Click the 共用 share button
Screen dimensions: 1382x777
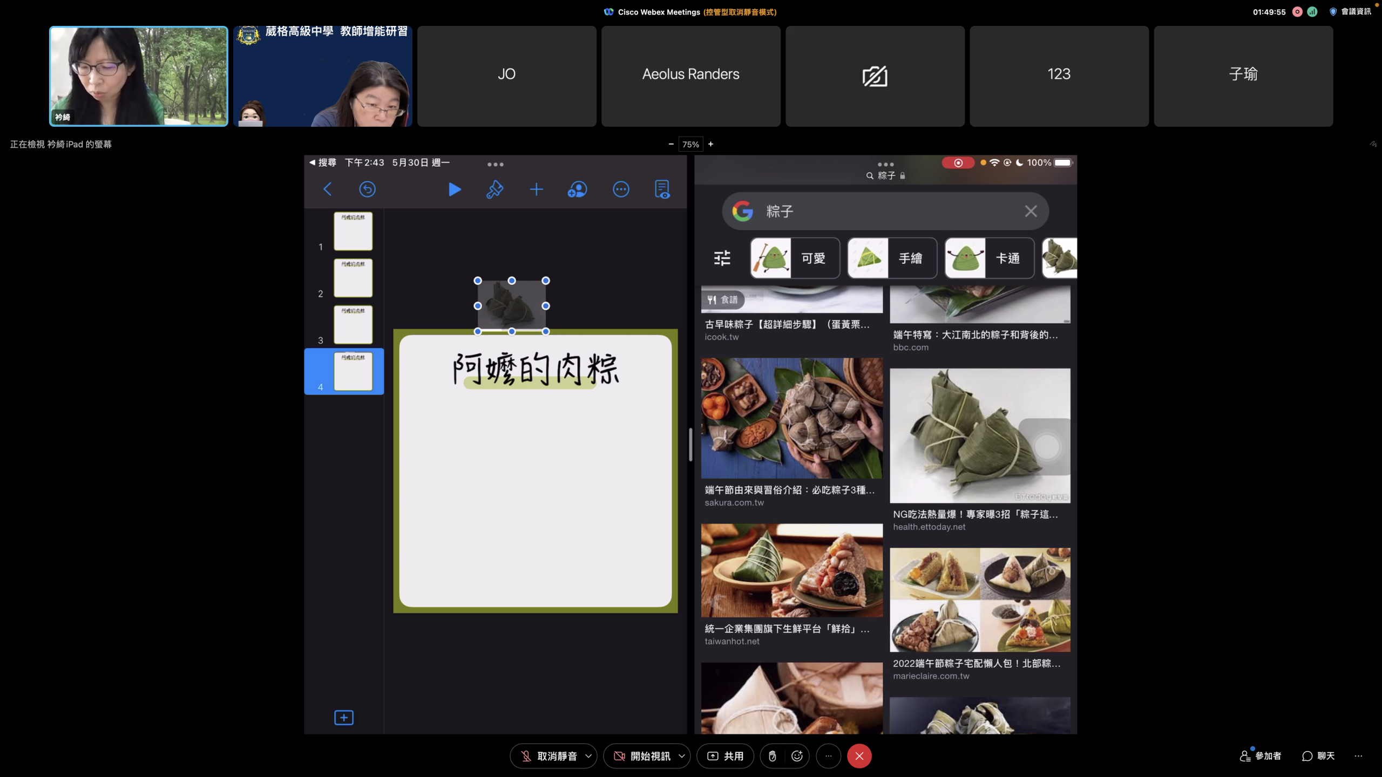(725, 756)
